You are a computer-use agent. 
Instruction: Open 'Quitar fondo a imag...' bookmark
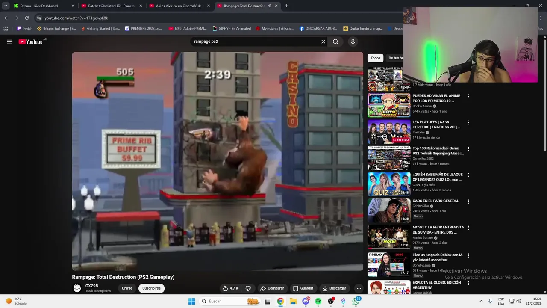click(363, 29)
